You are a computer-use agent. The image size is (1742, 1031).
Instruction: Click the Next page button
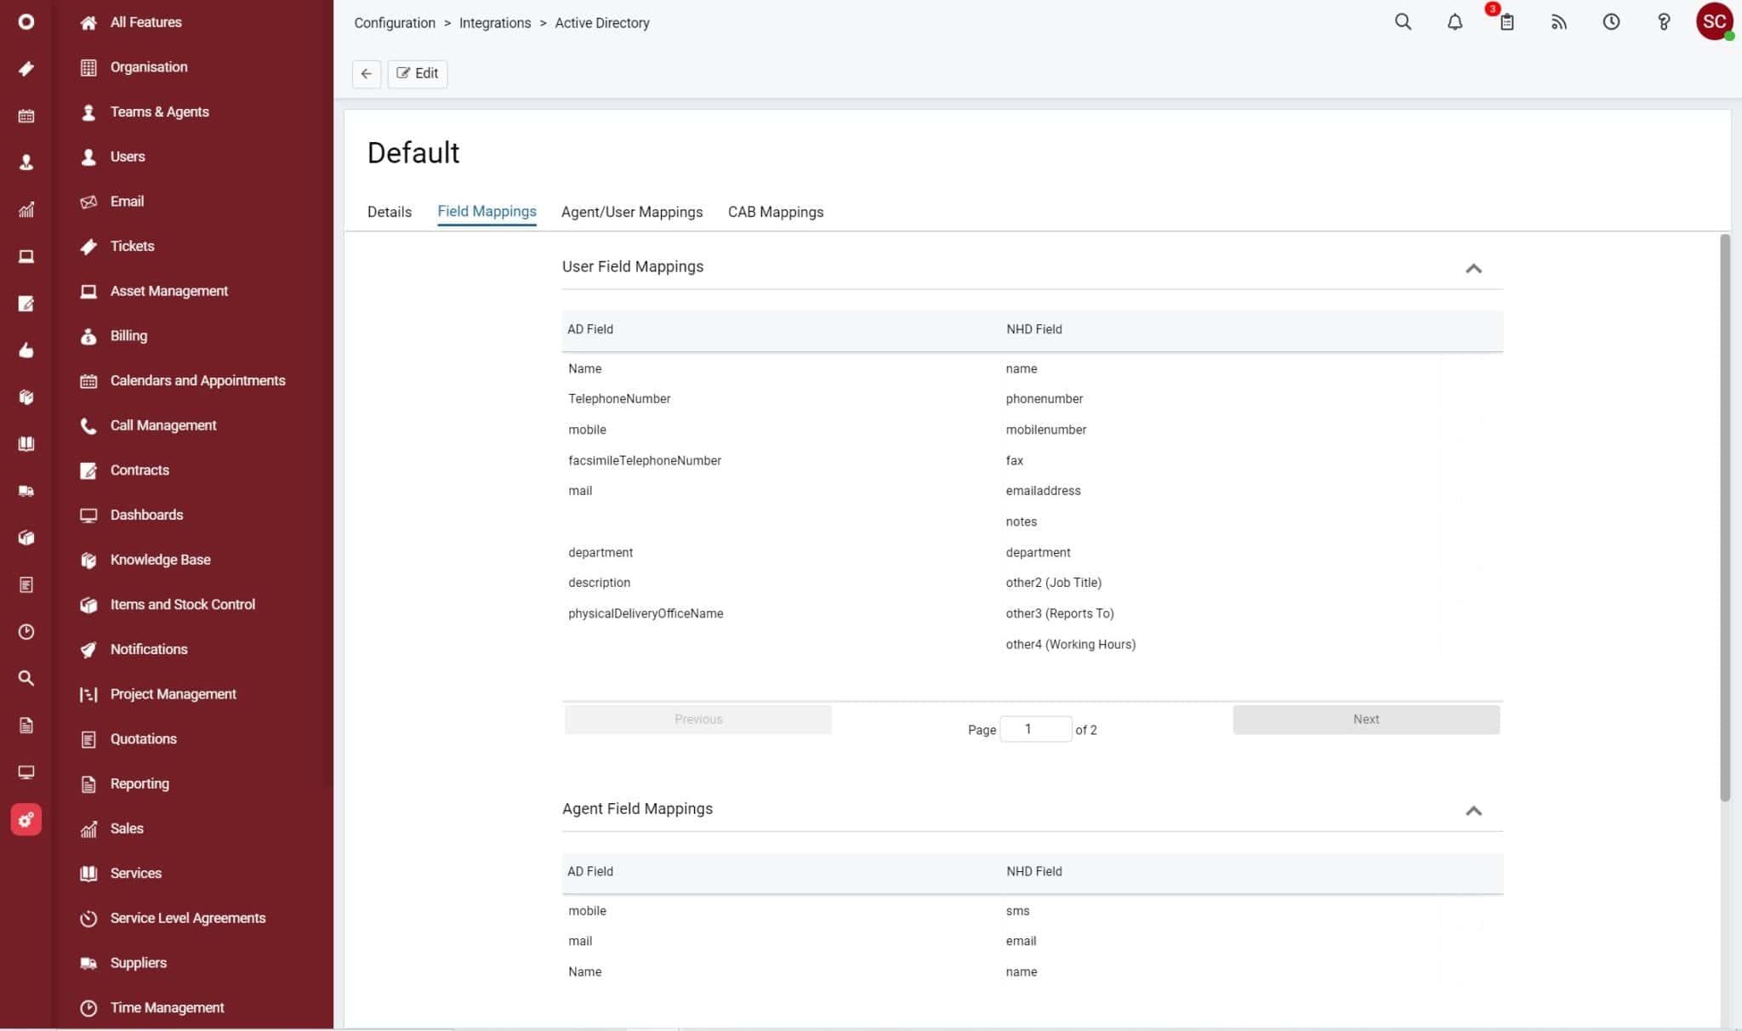point(1366,720)
